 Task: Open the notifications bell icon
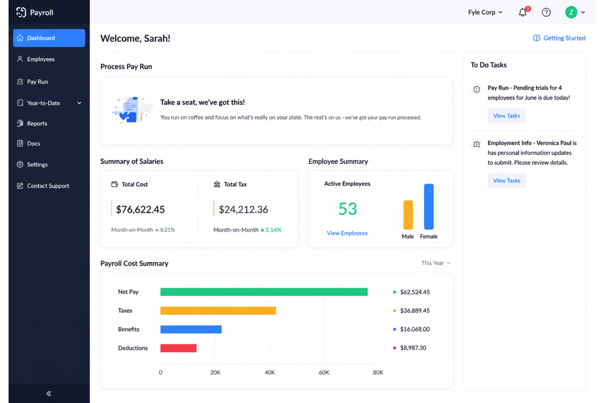coord(523,12)
